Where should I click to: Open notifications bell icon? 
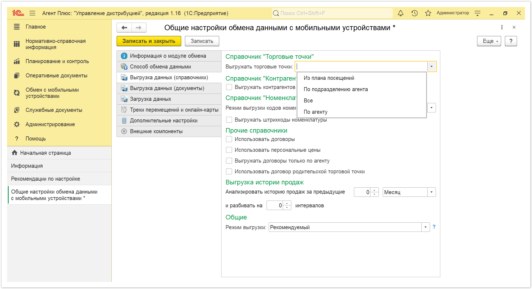[401, 13]
